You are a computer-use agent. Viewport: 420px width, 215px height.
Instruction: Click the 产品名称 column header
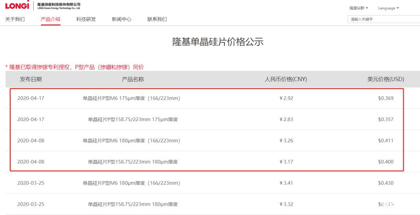tap(133, 79)
